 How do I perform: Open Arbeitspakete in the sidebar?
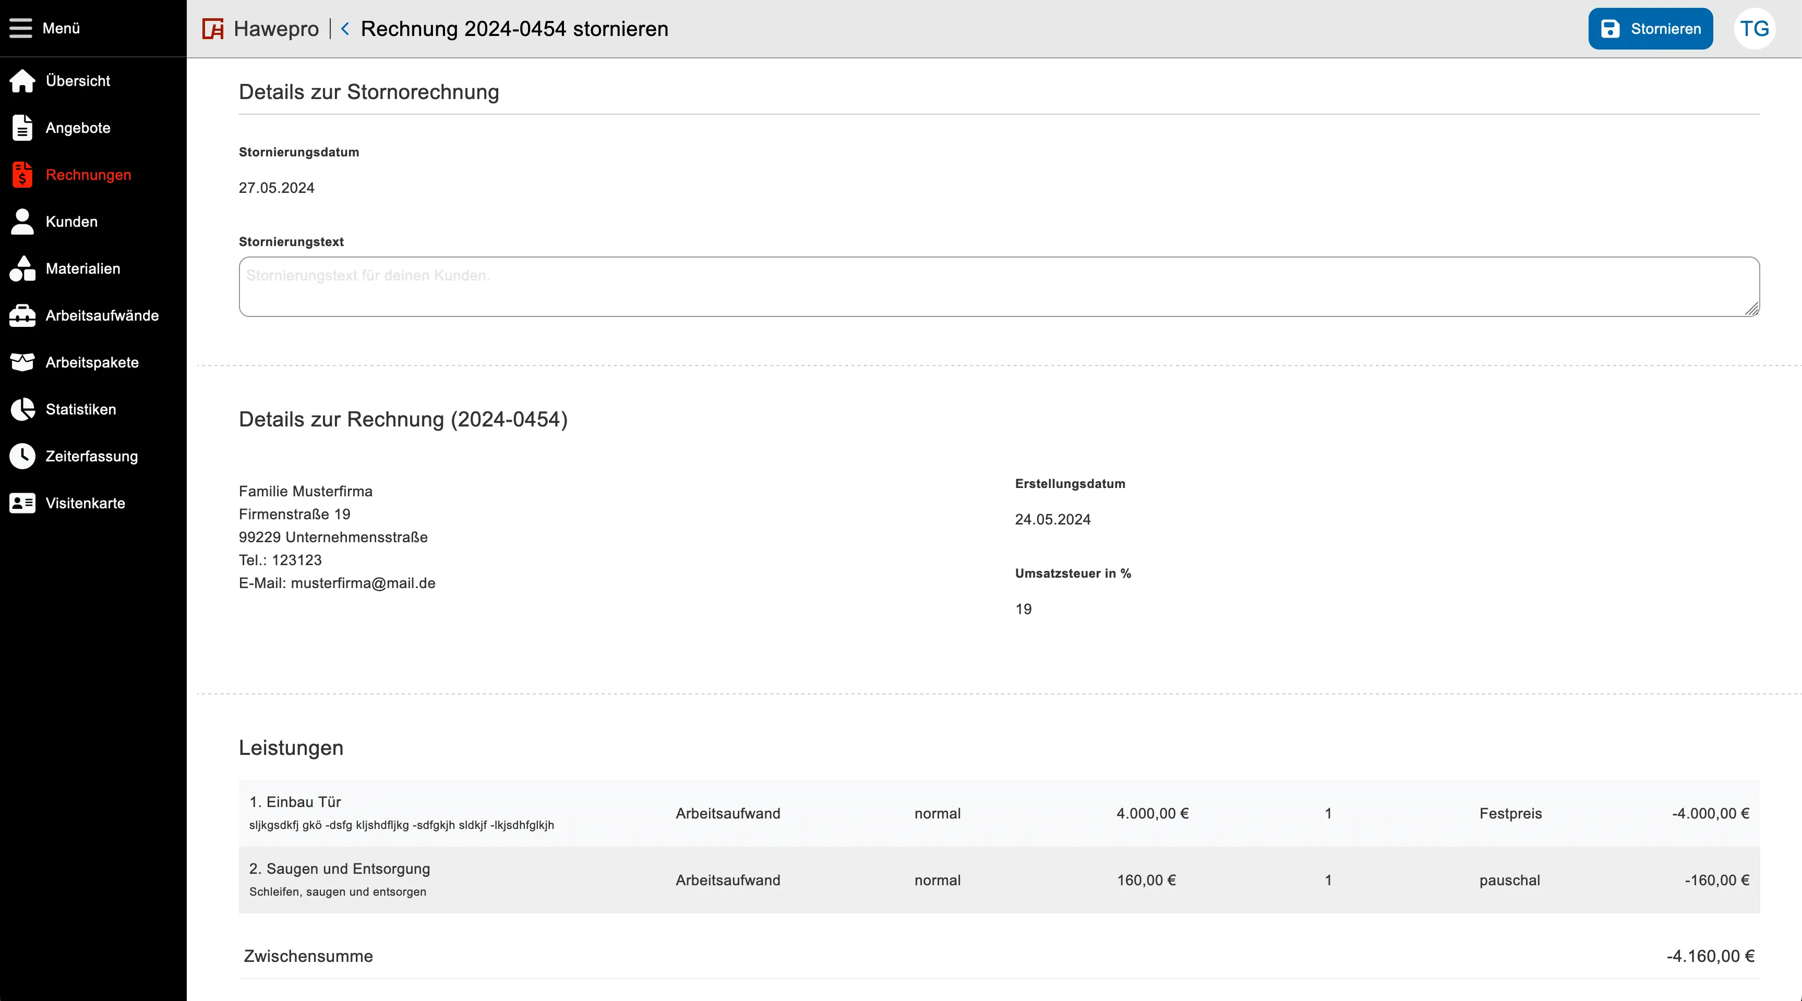coord(93,362)
